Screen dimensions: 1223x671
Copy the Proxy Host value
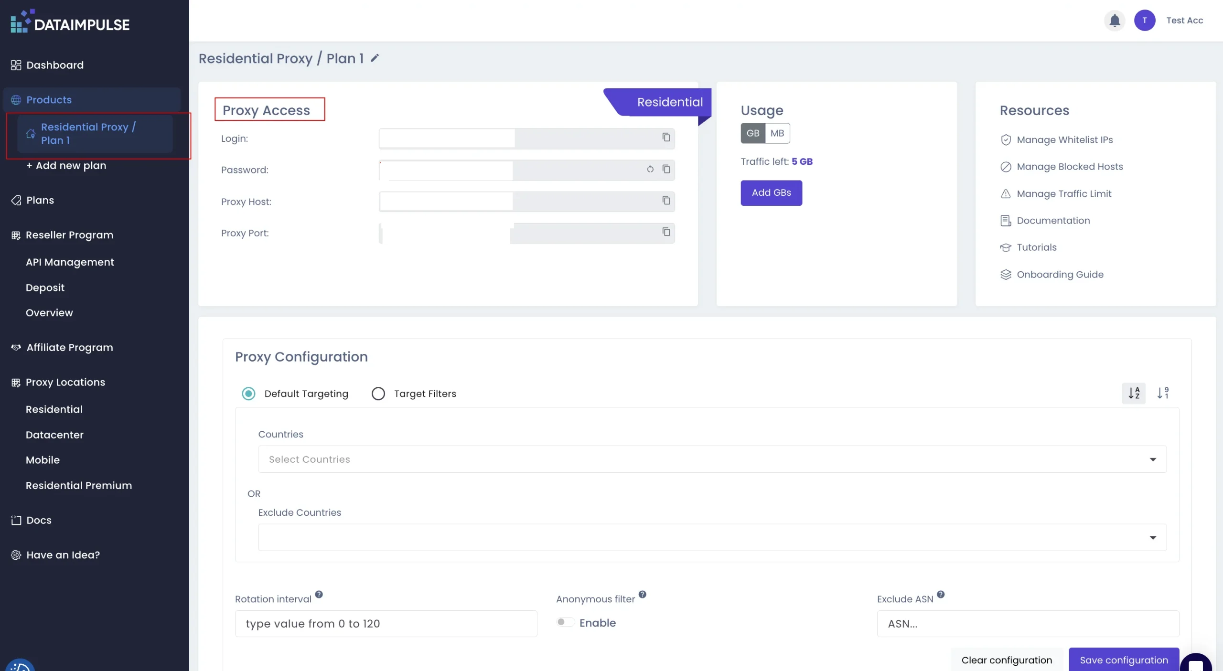click(666, 201)
